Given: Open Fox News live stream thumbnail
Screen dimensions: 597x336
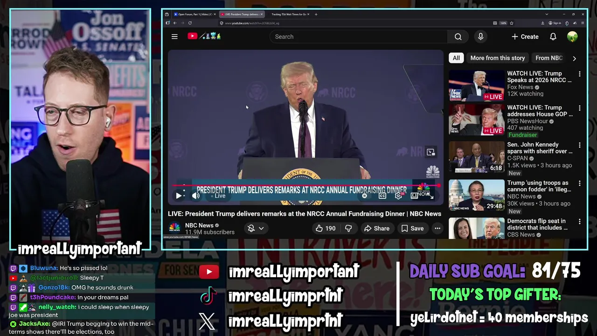Looking at the screenshot, I should pos(476,86).
